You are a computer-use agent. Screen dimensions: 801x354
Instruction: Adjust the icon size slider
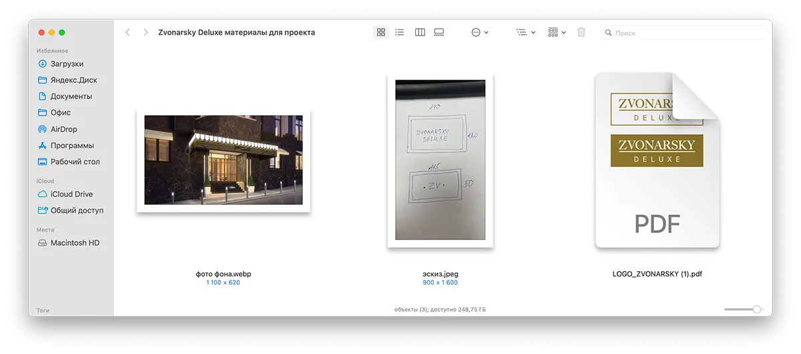(x=756, y=309)
